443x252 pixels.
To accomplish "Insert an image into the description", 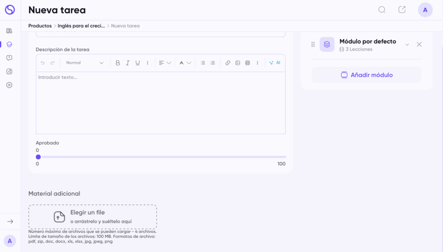I will (238, 63).
